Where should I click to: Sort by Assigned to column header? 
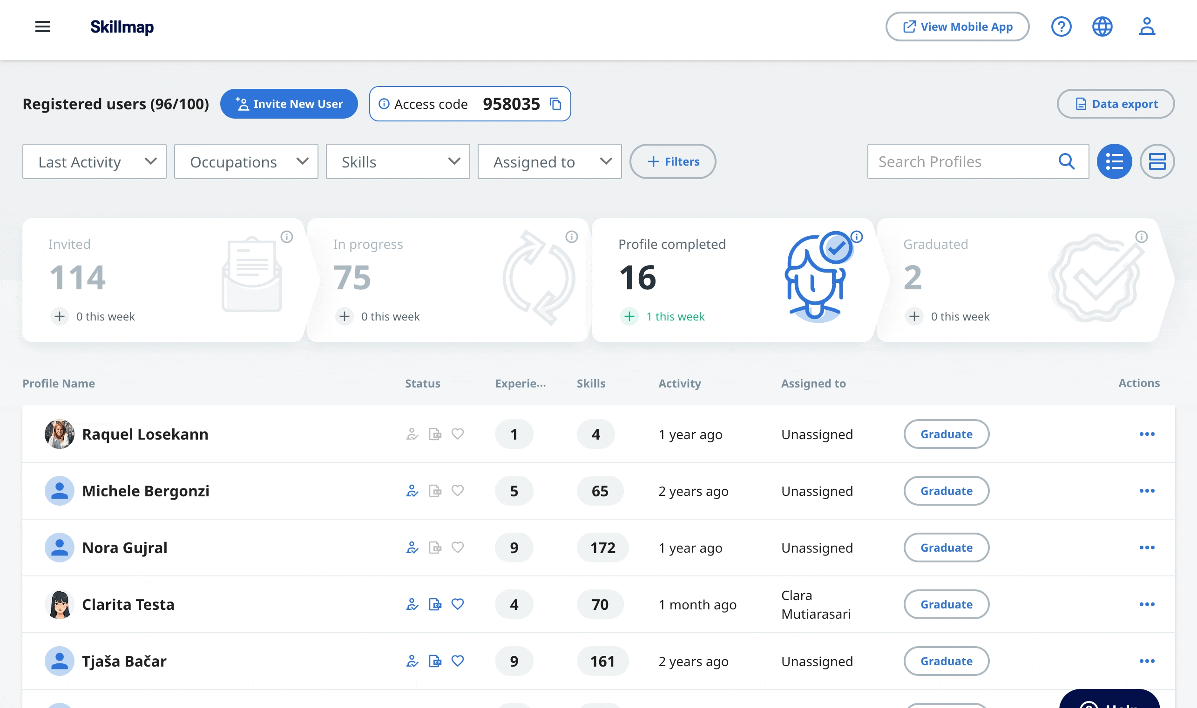(x=813, y=384)
